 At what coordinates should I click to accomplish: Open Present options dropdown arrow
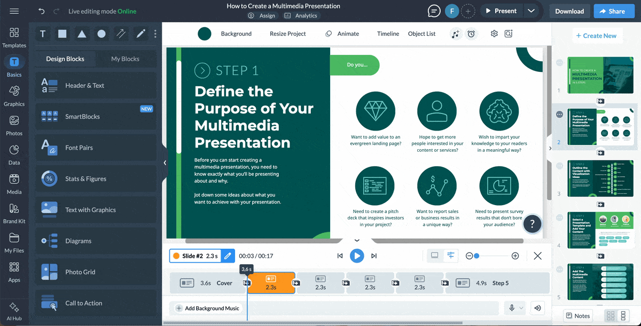[530, 11]
